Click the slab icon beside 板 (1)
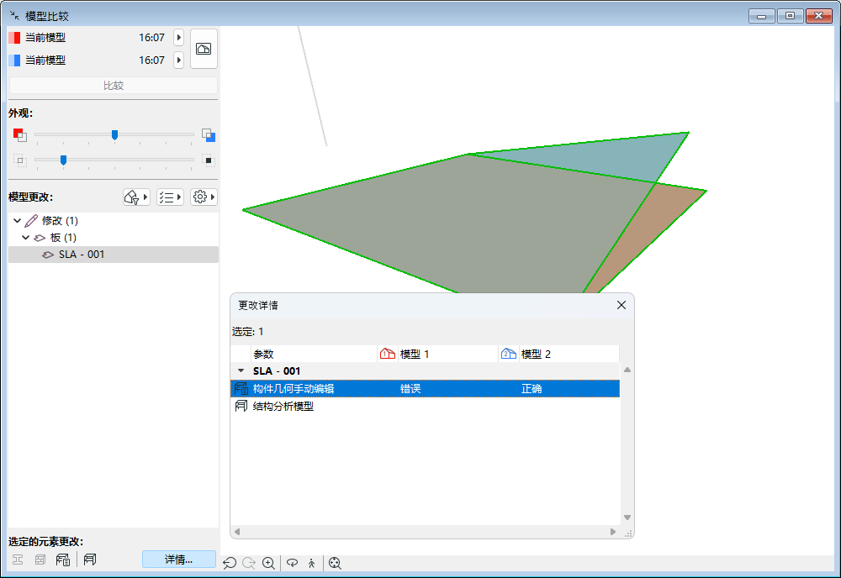 point(40,238)
